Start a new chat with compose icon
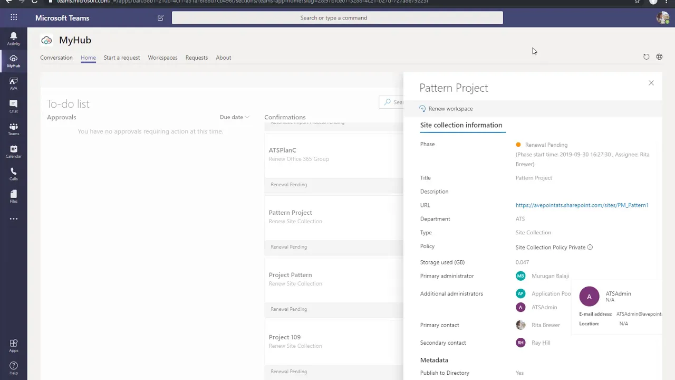Viewport: 675px width, 380px height. 160,17
